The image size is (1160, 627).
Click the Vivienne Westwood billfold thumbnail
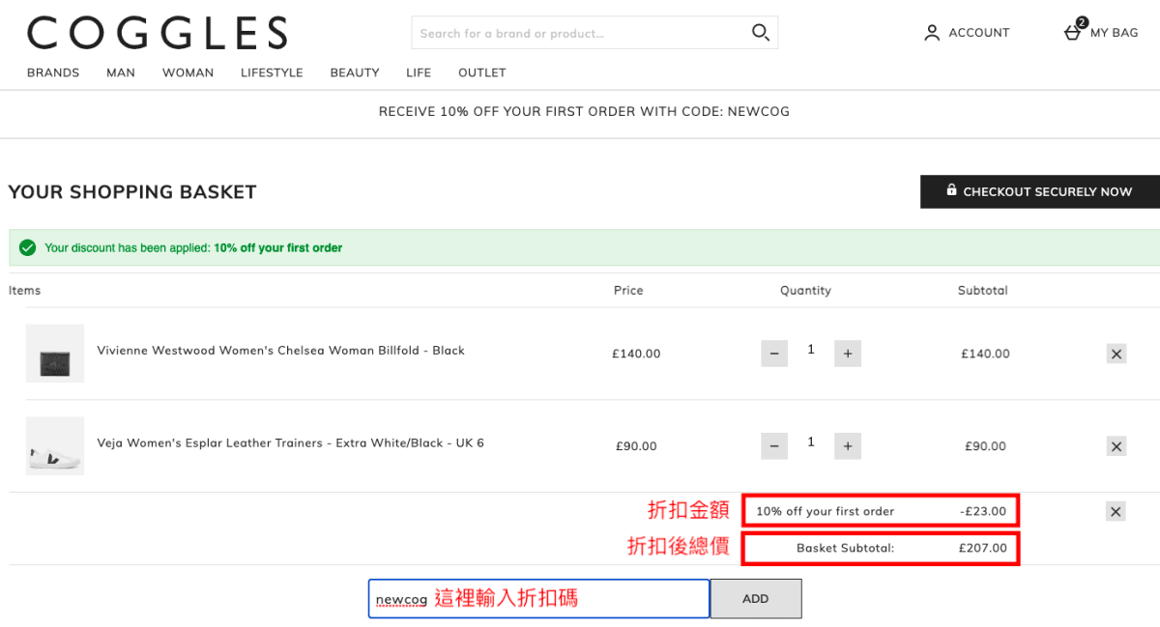55,354
